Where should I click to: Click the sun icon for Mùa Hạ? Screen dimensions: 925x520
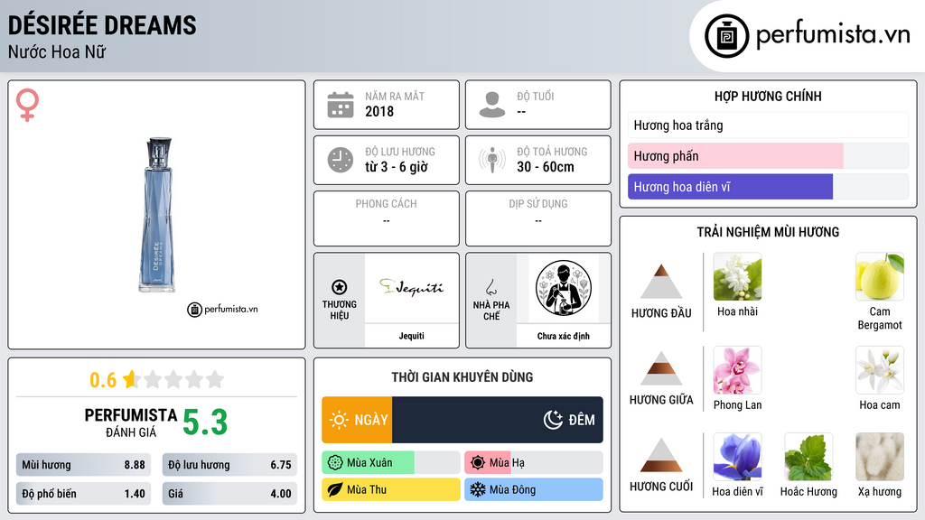tap(478, 463)
